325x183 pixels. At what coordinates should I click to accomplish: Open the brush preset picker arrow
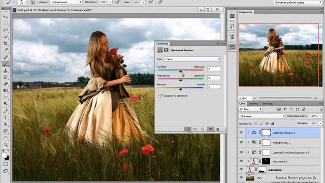click(26, 3)
